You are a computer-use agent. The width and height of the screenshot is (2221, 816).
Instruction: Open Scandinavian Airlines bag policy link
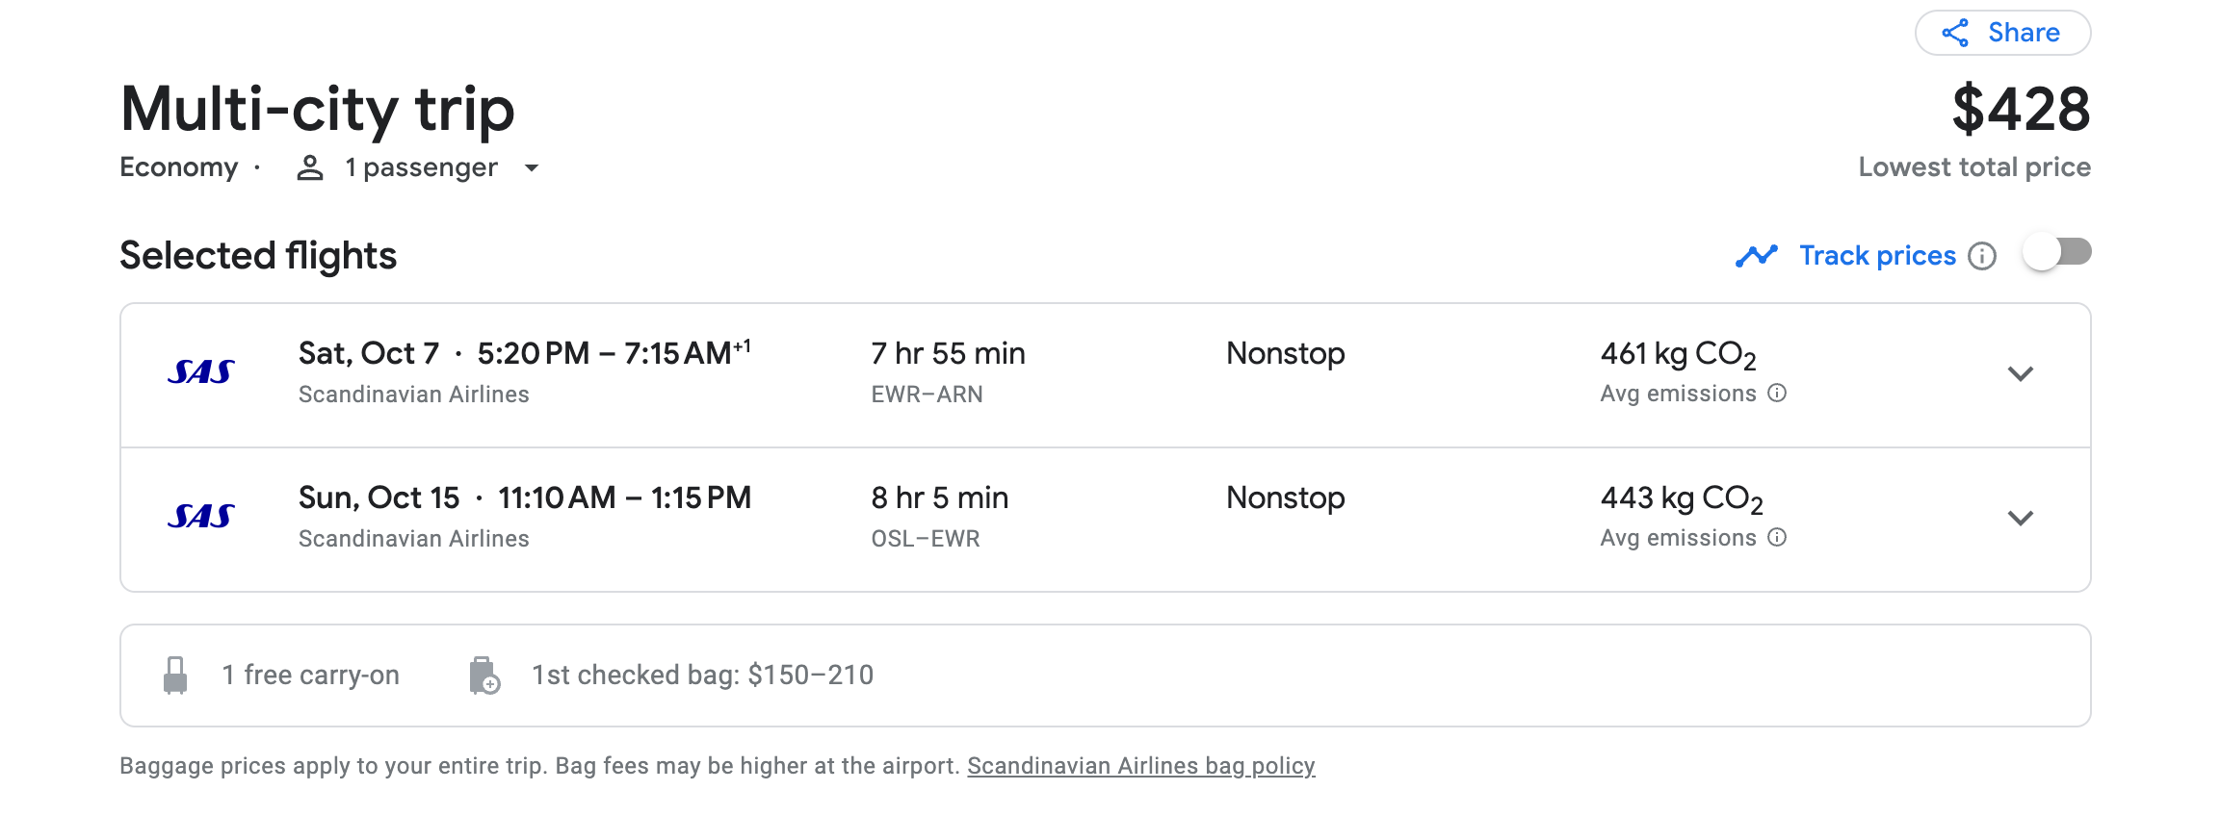1140,766
